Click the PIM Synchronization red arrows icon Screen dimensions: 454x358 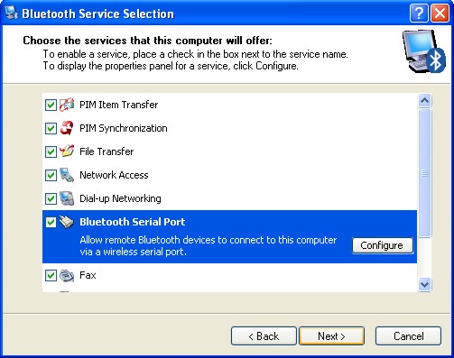[x=67, y=128]
